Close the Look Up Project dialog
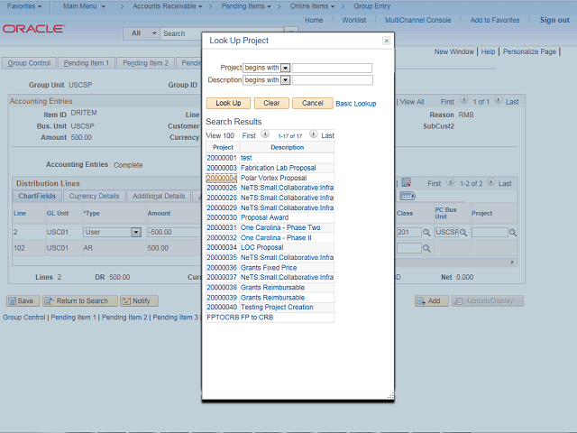577x433 pixels. [386, 41]
